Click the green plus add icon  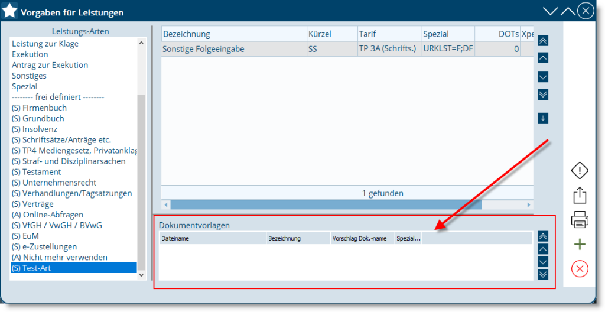580,245
